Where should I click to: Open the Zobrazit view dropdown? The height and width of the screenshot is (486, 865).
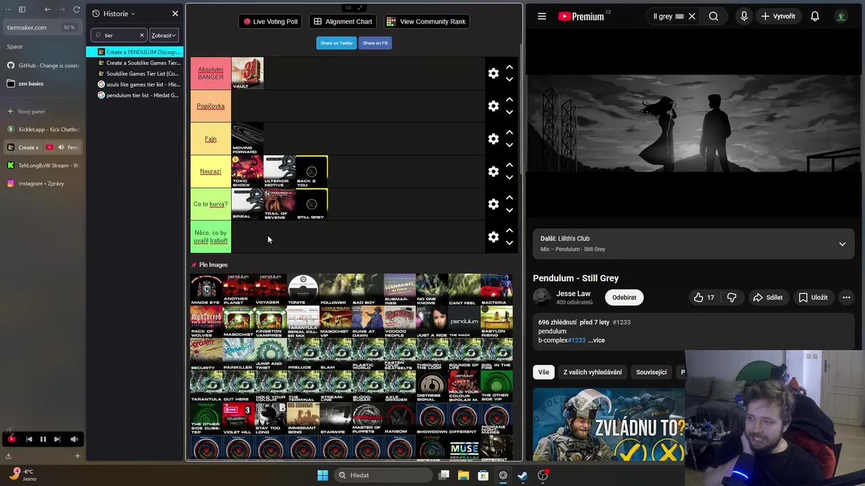(164, 35)
